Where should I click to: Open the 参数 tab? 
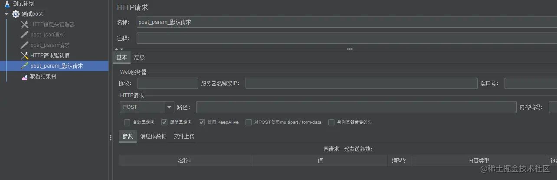tap(128, 136)
